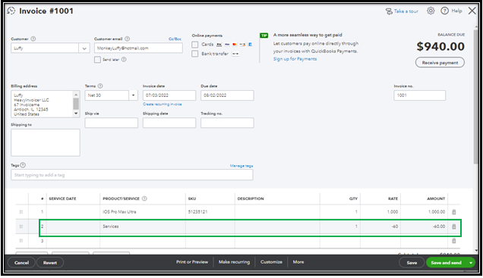The height and width of the screenshot is (278, 483).
Task: Open Sign up for Payments link
Action: click(x=295, y=59)
